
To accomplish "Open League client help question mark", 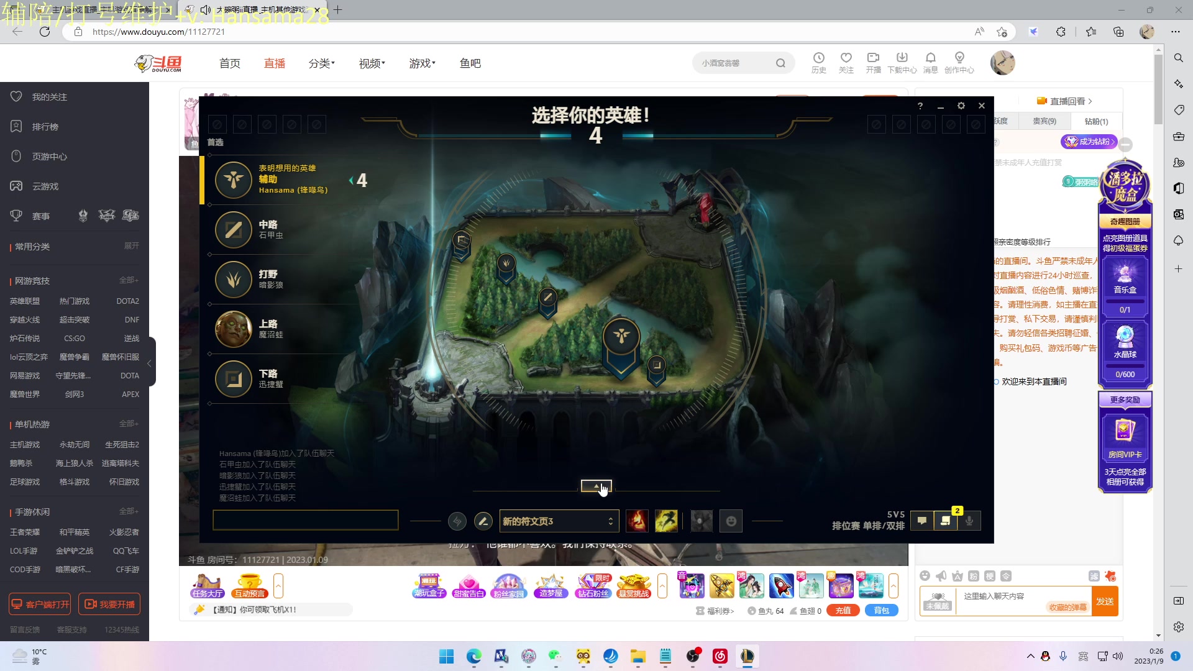I will [x=920, y=106].
